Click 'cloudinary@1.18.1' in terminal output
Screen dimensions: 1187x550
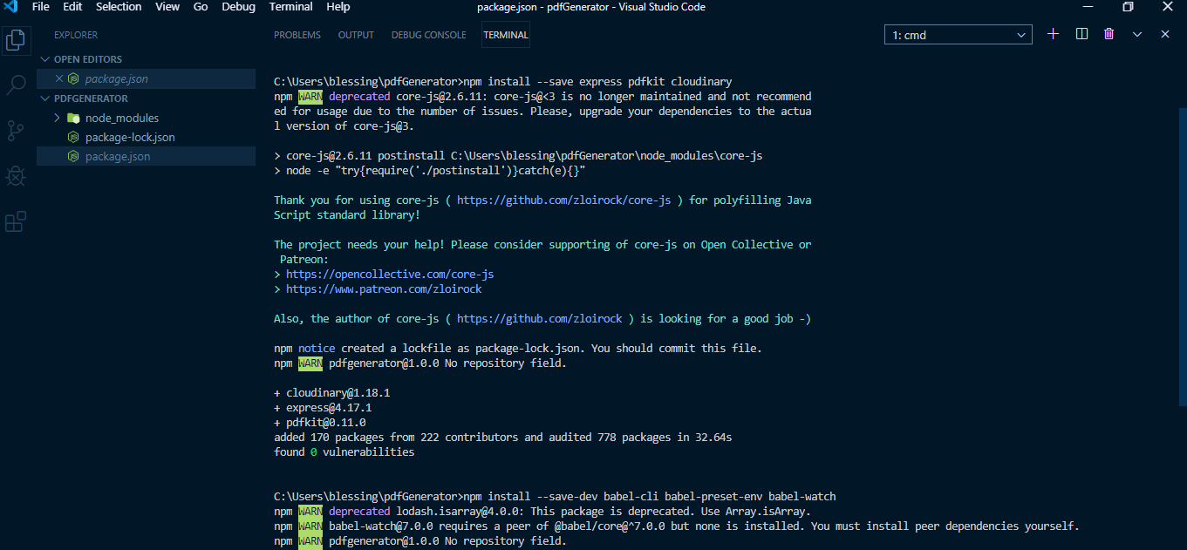tap(338, 392)
